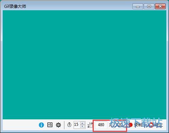Increase frame rate with up arrow
This screenshot has height=133, width=169.
pos(82,123)
